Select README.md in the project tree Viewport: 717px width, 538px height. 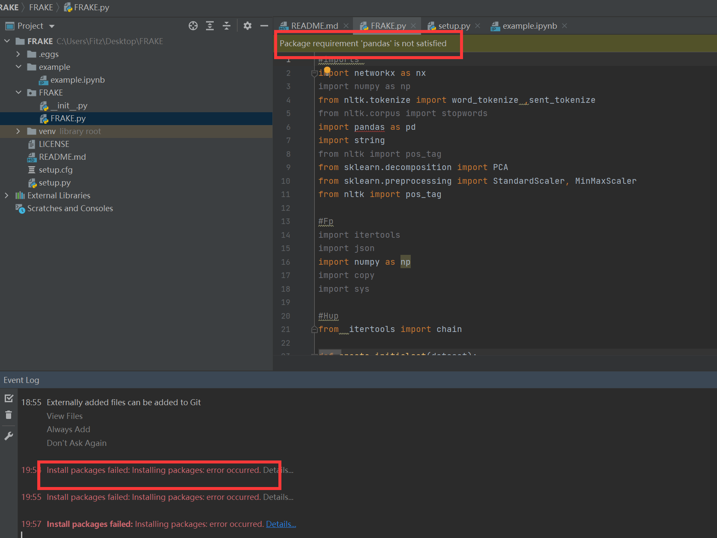coord(62,157)
